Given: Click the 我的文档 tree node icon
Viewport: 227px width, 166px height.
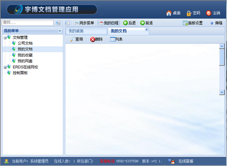Looking at the screenshot, I should pos(14,49).
